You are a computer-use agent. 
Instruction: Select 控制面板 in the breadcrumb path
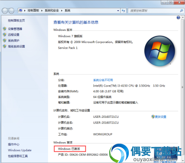[x=33, y=11]
